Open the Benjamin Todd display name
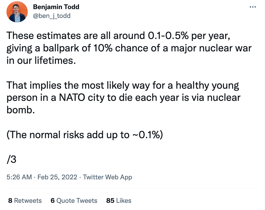 (x=56, y=7)
